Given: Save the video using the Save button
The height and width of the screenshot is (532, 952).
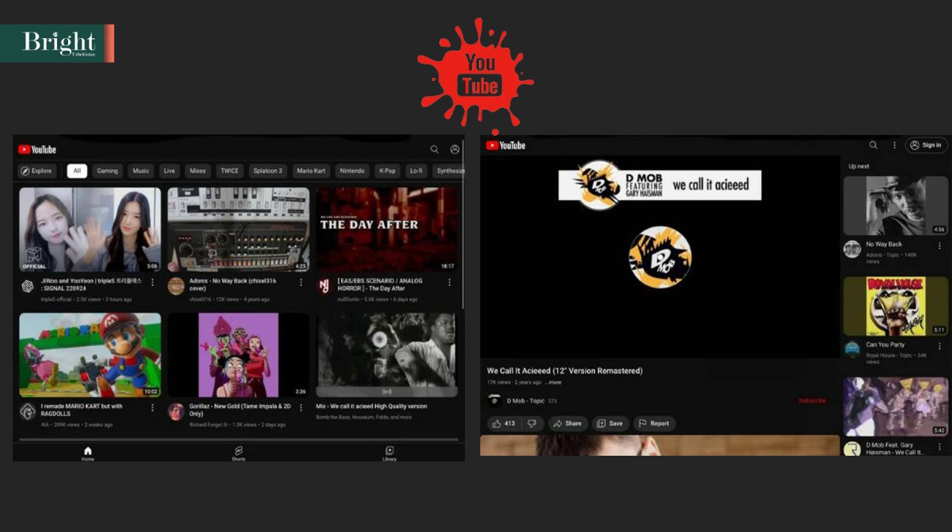Looking at the screenshot, I should tap(609, 424).
